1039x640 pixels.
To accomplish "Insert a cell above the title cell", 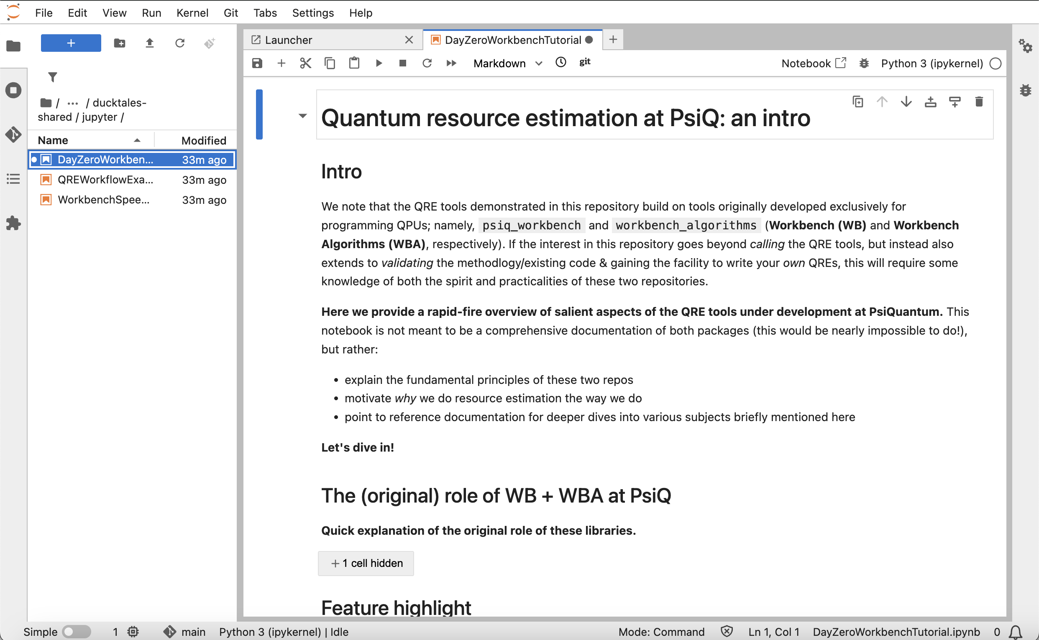I will (931, 102).
